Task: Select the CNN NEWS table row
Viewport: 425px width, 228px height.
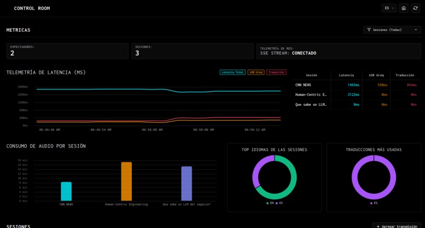Action: 356,85
